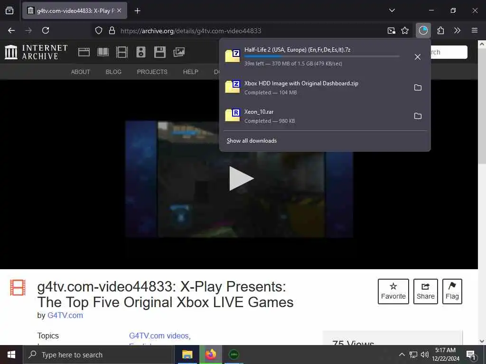Open G4TV.com videos topic link
This screenshot has width=486, height=364.
point(159,336)
